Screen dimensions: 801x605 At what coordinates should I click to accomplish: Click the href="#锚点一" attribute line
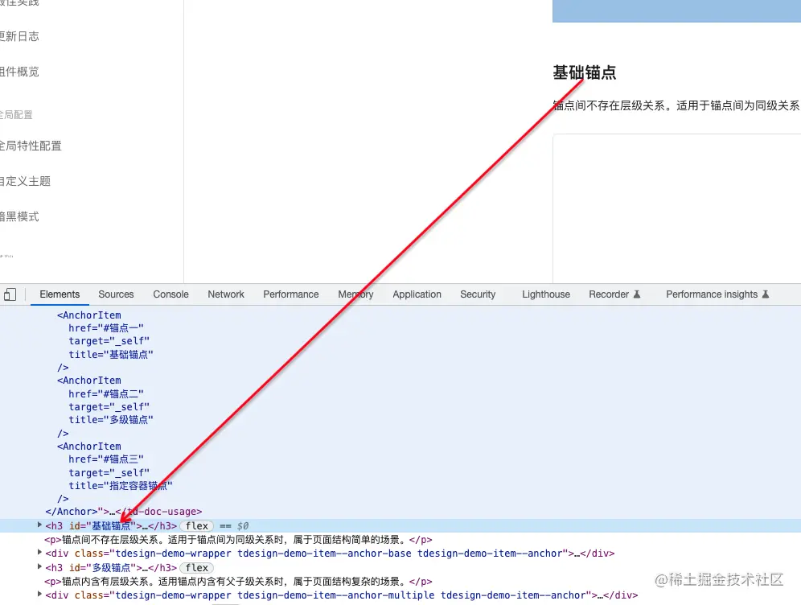106,327
